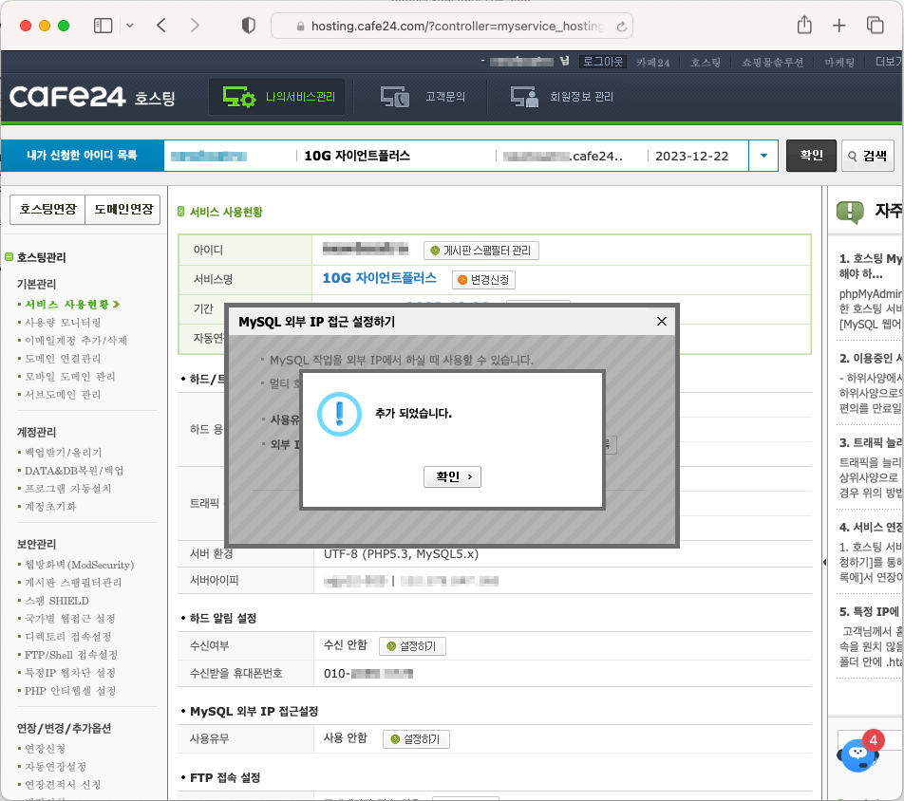The height and width of the screenshot is (801, 904).
Task: Click the 호스팅연장 button
Action: click(x=47, y=210)
